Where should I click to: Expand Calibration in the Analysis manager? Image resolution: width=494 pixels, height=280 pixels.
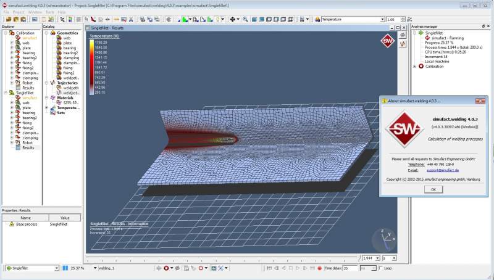coord(414,67)
